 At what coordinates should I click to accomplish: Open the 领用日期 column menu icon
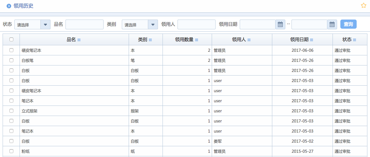311,40
